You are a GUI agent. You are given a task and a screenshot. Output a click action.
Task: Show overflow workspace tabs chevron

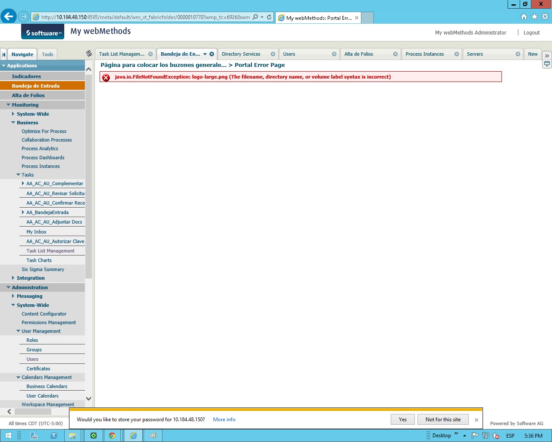click(547, 56)
